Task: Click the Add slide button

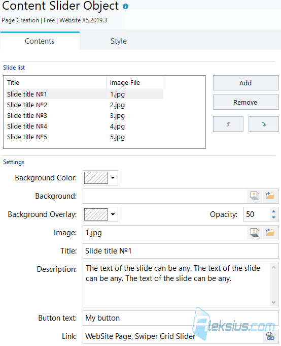Action: [x=246, y=83]
